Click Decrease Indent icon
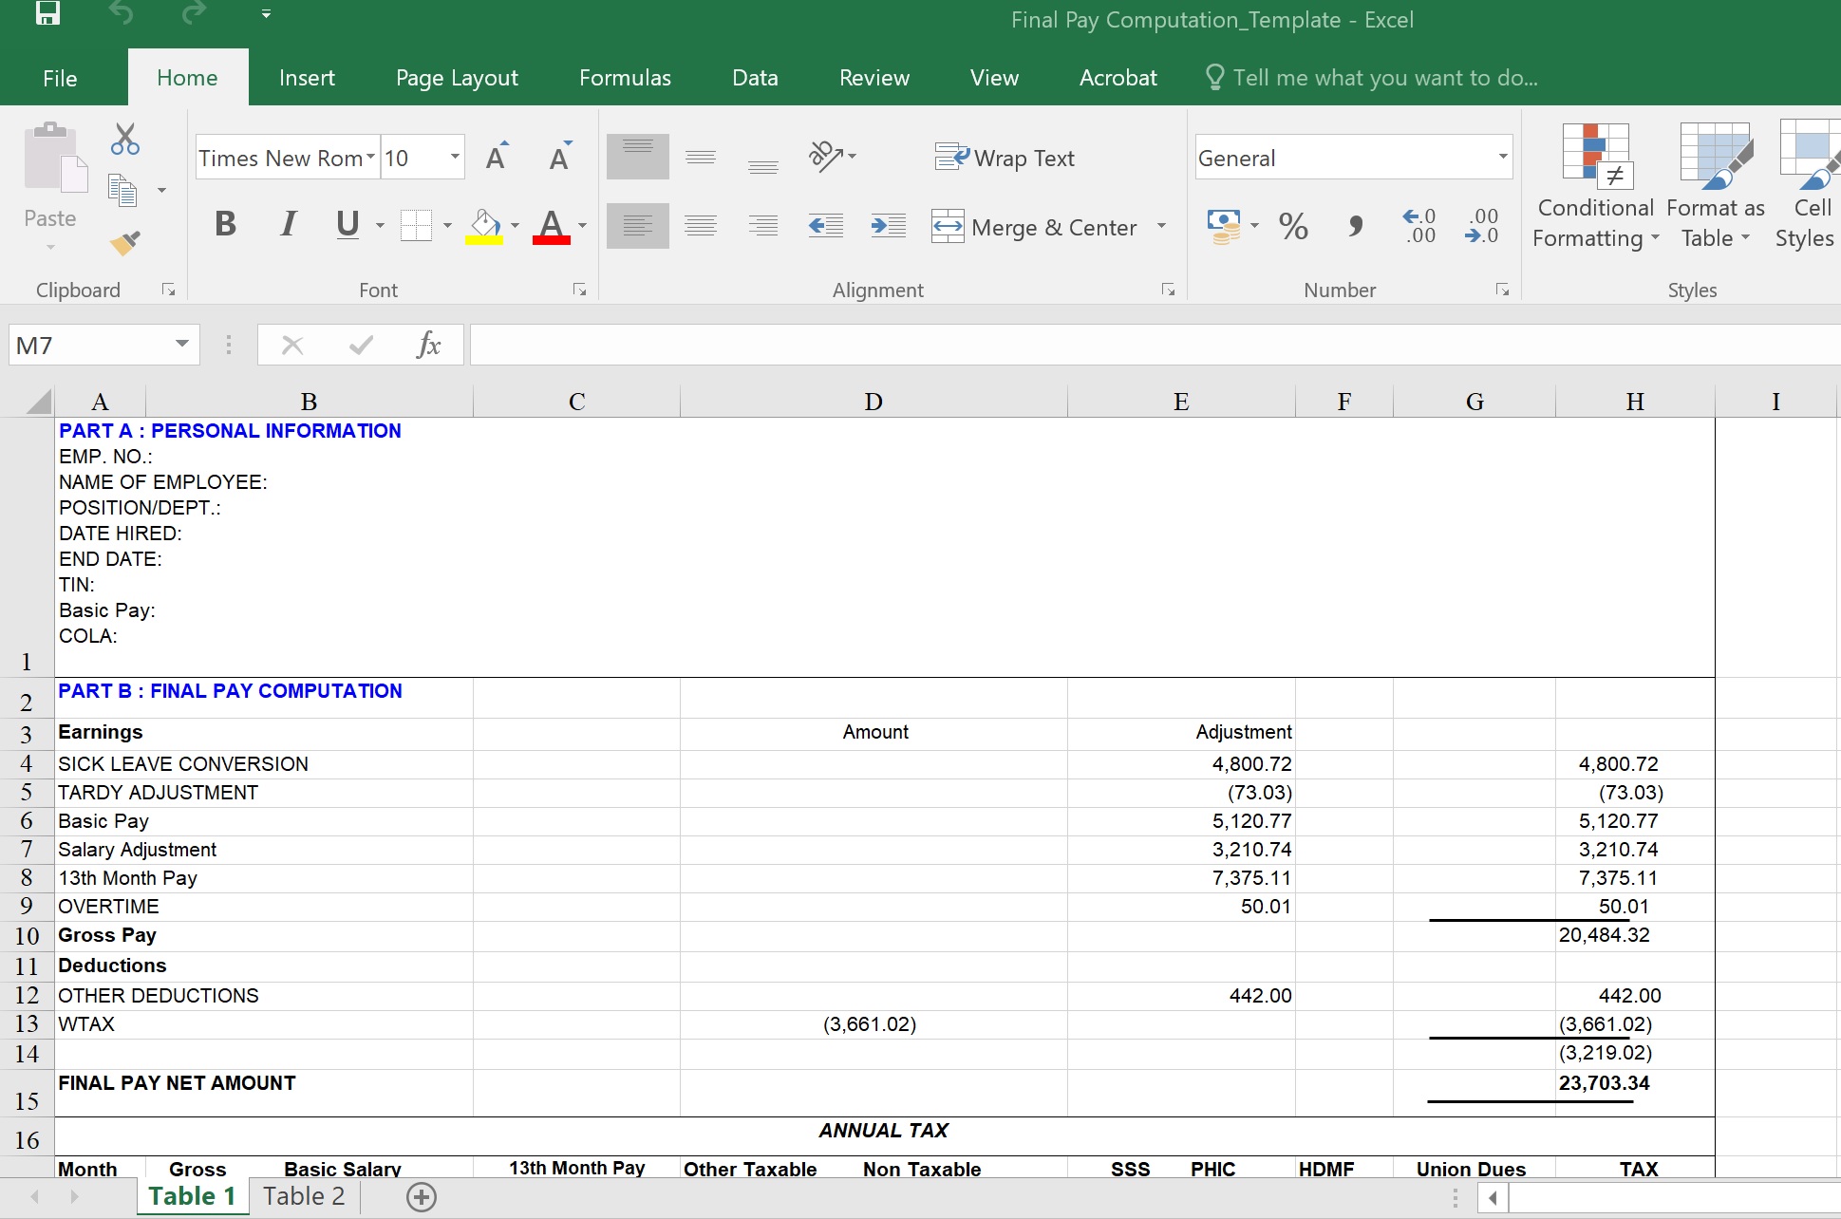 (x=826, y=226)
